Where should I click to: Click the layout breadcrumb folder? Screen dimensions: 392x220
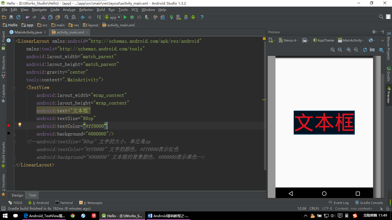click(x=91, y=25)
